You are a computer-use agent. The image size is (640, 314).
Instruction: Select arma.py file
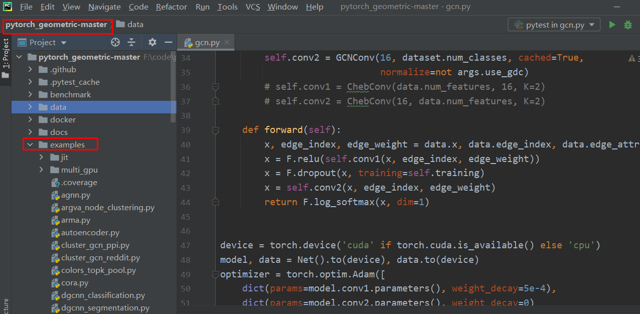click(x=76, y=220)
